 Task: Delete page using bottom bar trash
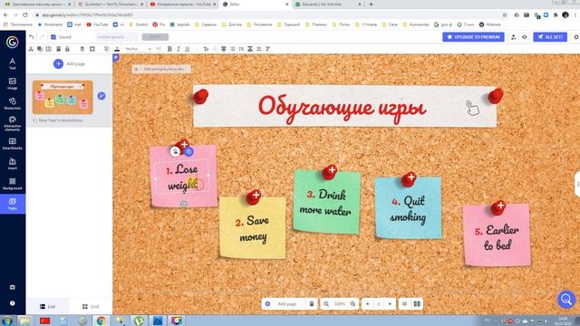(312, 304)
